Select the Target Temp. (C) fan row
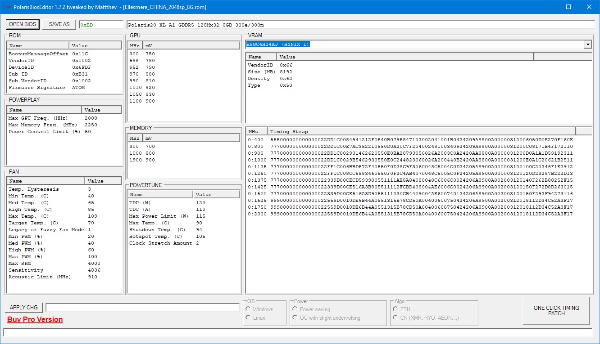Image resolution: width=600 pixels, height=344 pixels. (64, 223)
